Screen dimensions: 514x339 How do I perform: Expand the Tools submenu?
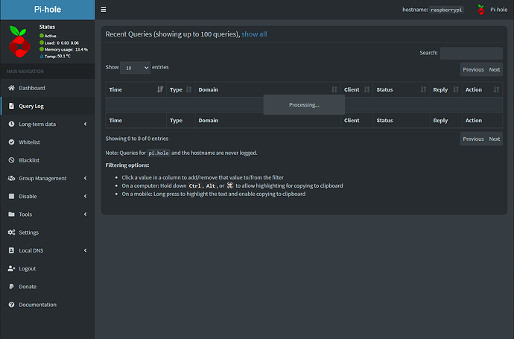(47, 215)
